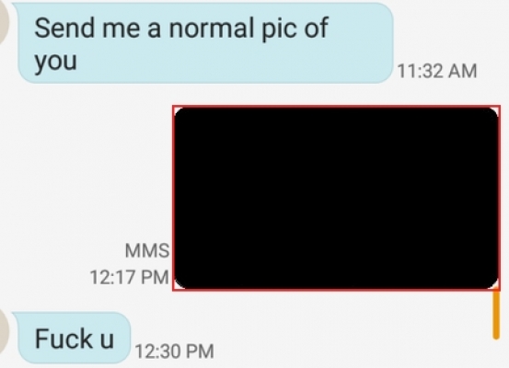Viewport: 509px width, 368px height.
Task: Tap the contact avatar beside the last message
Action: point(4,334)
